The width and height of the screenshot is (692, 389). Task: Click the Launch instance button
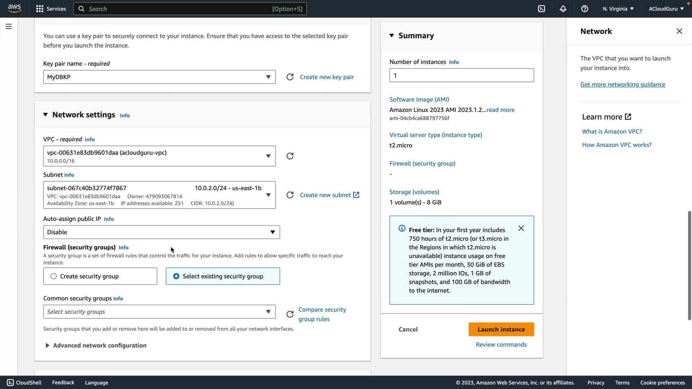point(501,329)
